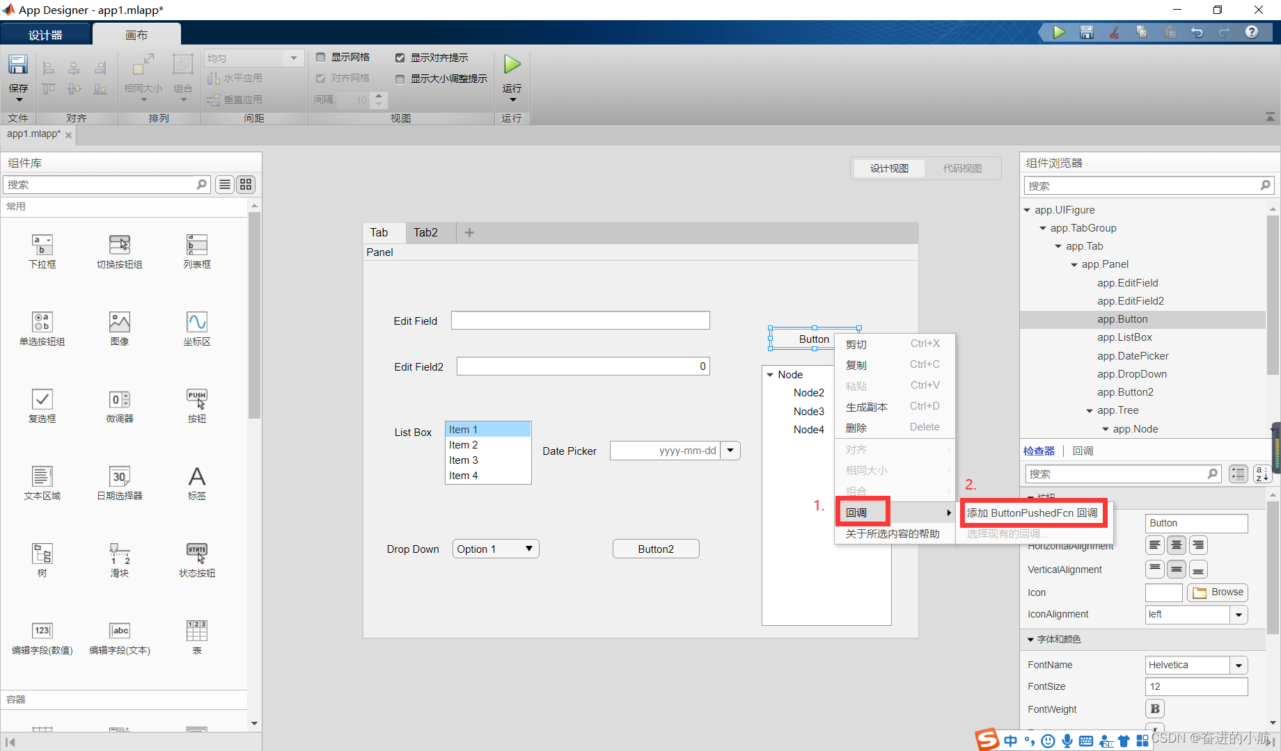Viewport: 1281px width, 751px height.
Task: Click the green Run arrow in the ribbon
Action: click(512, 65)
